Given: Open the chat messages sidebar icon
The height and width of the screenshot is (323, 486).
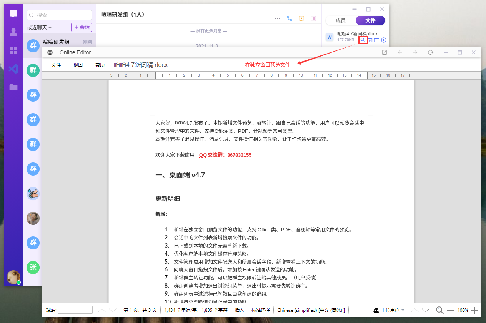Looking at the screenshot, I should (13, 14).
